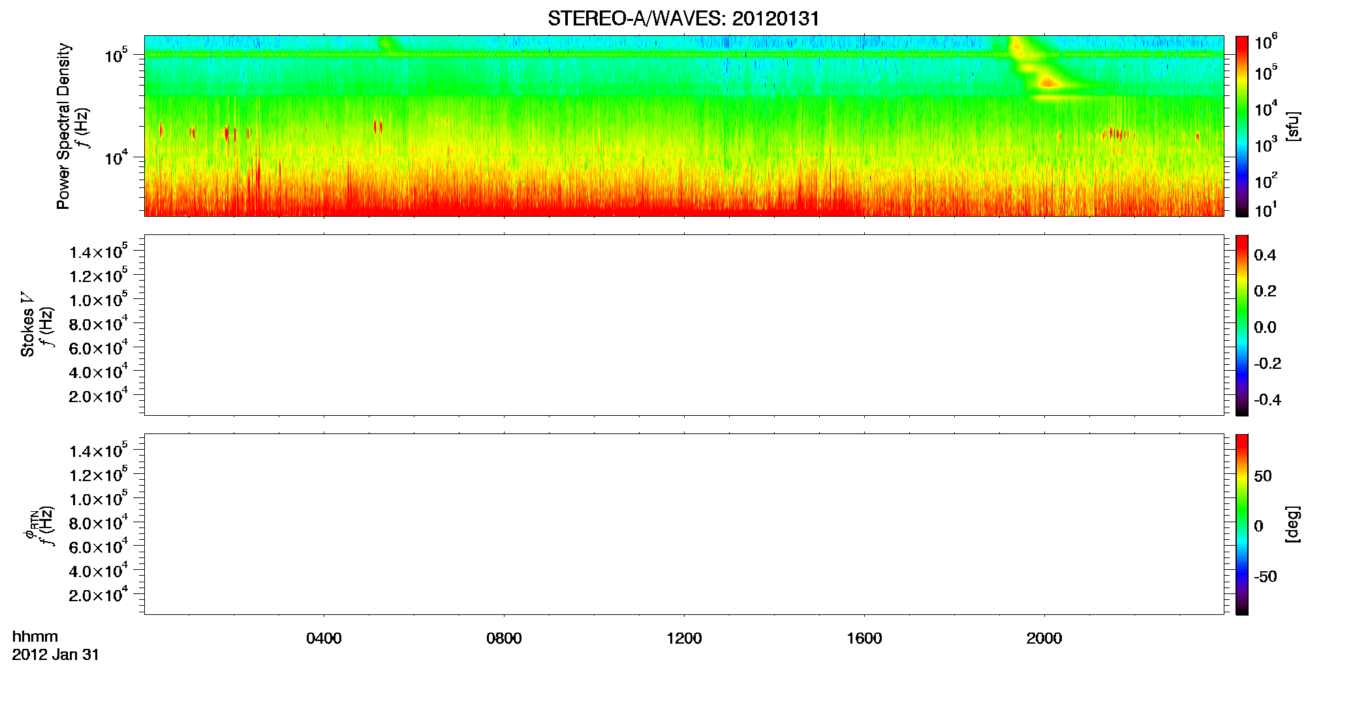Click the empty Stokes V plot panel
This screenshot has width=1368, height=705.
684,325
